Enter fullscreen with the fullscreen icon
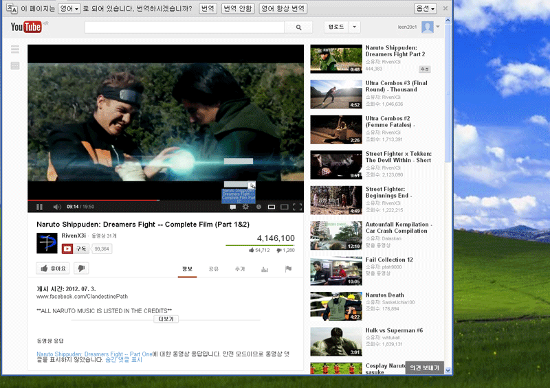Viewport: 550px width, 388px height. click(298, 207)
